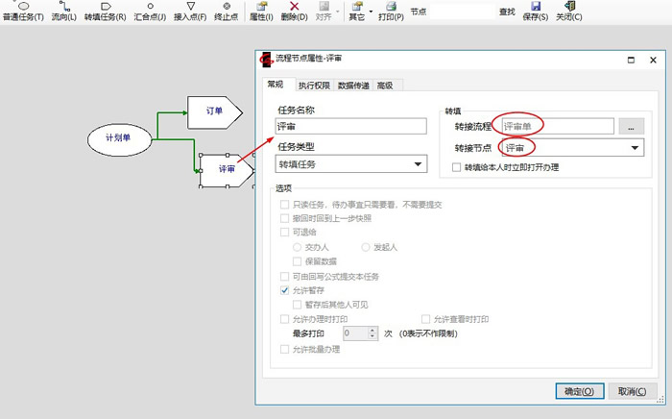Click the 任务名称 text field

tap(349, 126)
